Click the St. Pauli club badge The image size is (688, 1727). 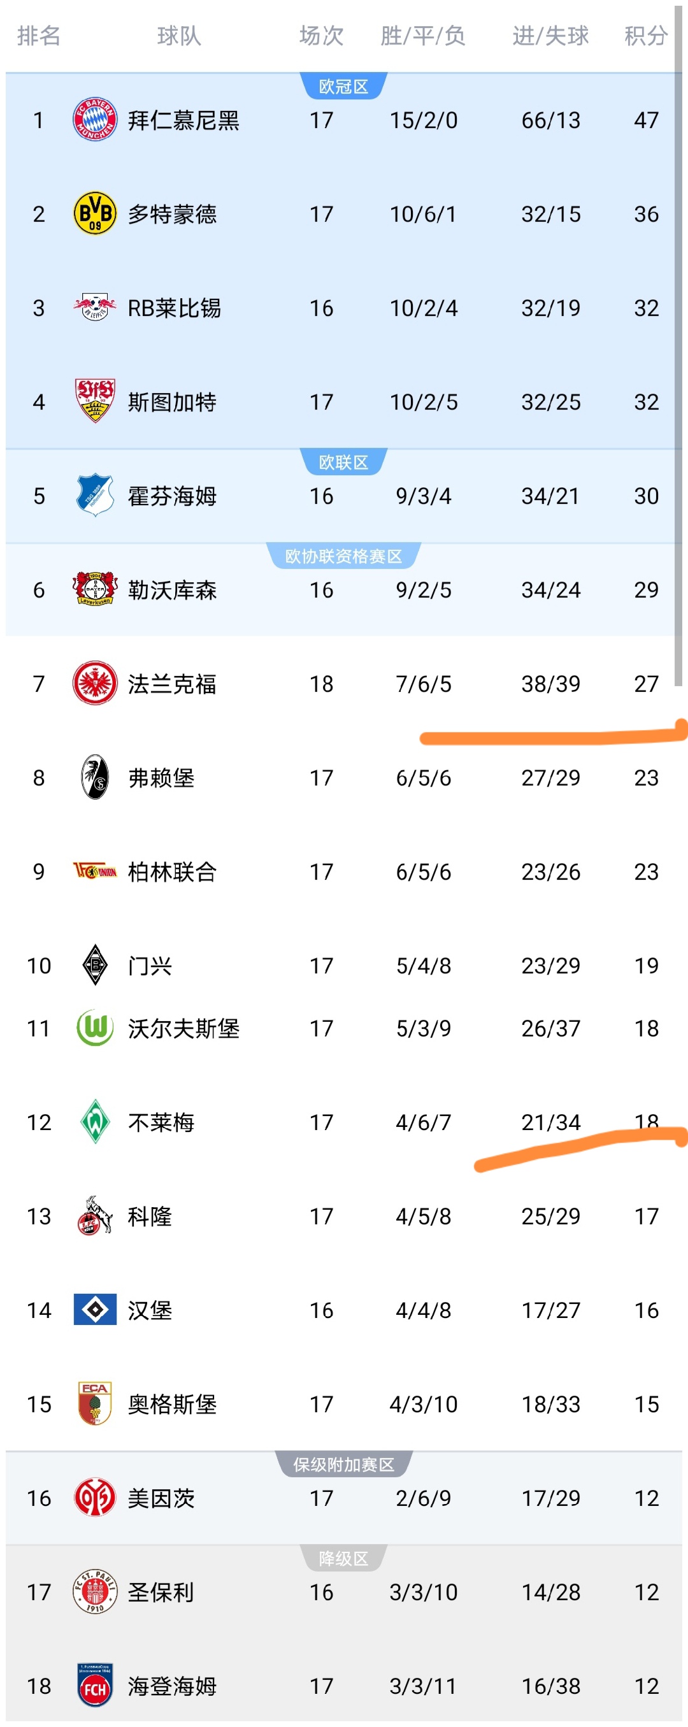point(94,1591)
